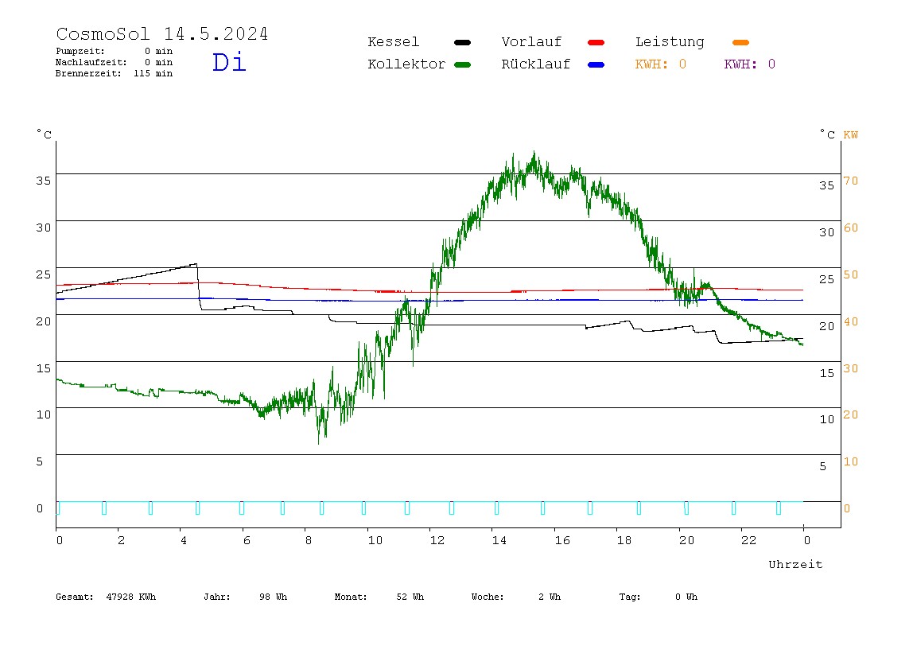The height and width of the screenshot is (646, 913).
Task: Click the cyan pulse marker at hour 10
Action: pyautogui.click(x=363, y=508)
